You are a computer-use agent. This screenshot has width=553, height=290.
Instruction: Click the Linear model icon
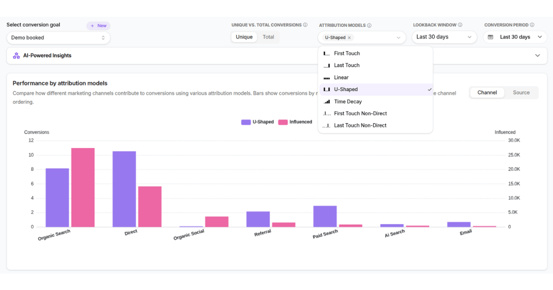pyautogui.click(x=327, y=78)
